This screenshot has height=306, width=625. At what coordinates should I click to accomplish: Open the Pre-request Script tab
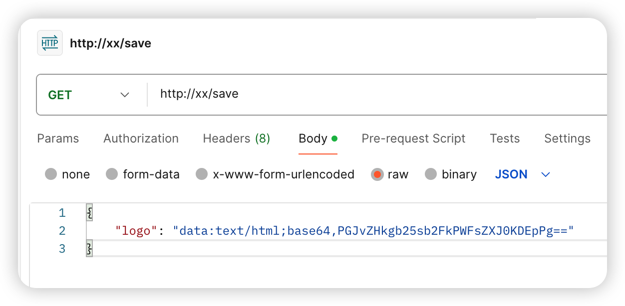(413, 139)
